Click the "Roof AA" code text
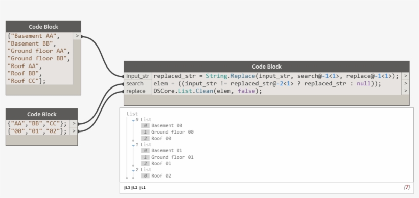This screenshot has width=419, height=198. pyautogui.click(x=23, y=66)
